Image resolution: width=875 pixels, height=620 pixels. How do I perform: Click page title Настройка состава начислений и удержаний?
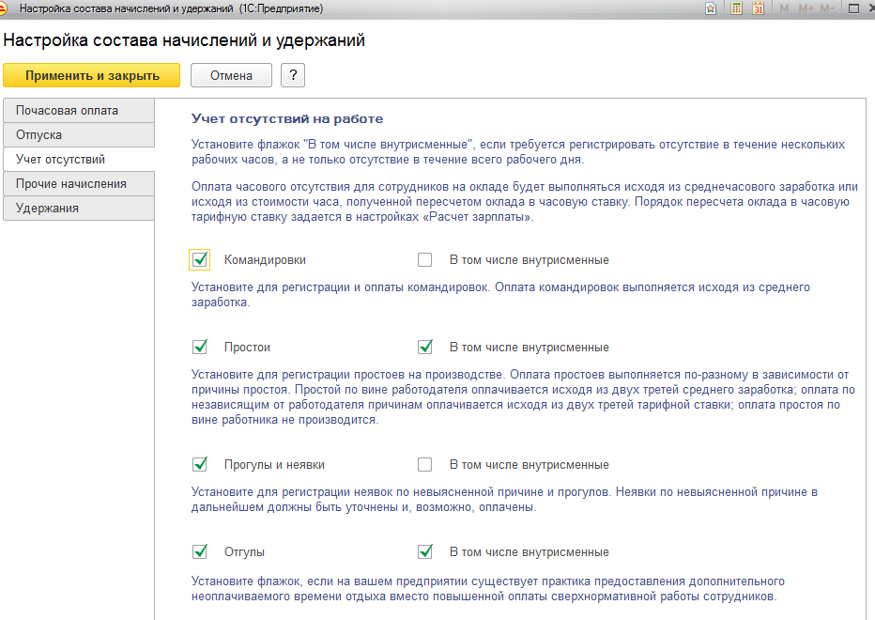click(x=184, y=40)
